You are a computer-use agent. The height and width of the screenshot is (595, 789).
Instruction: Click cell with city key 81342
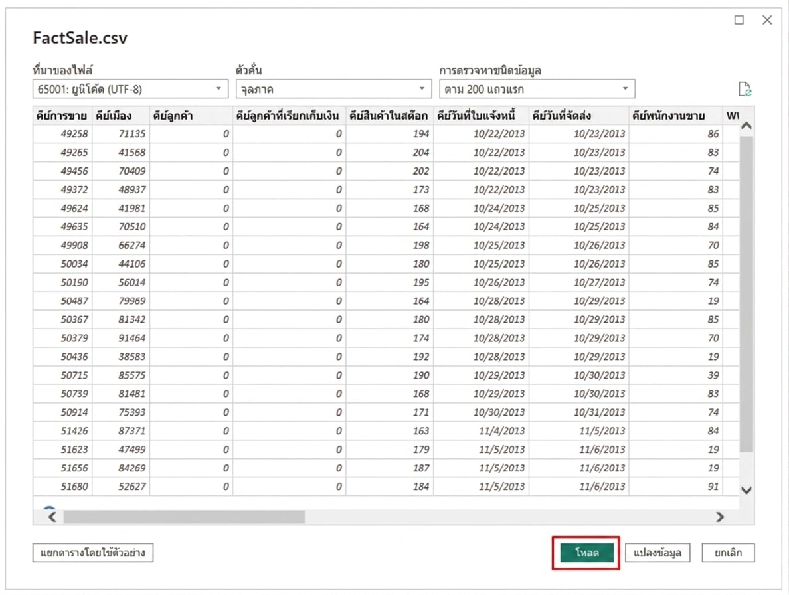click(x=121, y=319)
